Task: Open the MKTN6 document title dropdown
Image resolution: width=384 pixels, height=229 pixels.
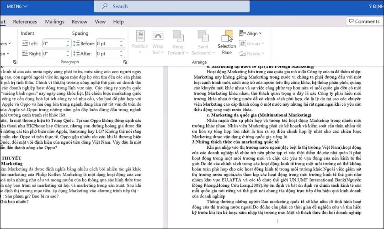Action: point(16,6)
